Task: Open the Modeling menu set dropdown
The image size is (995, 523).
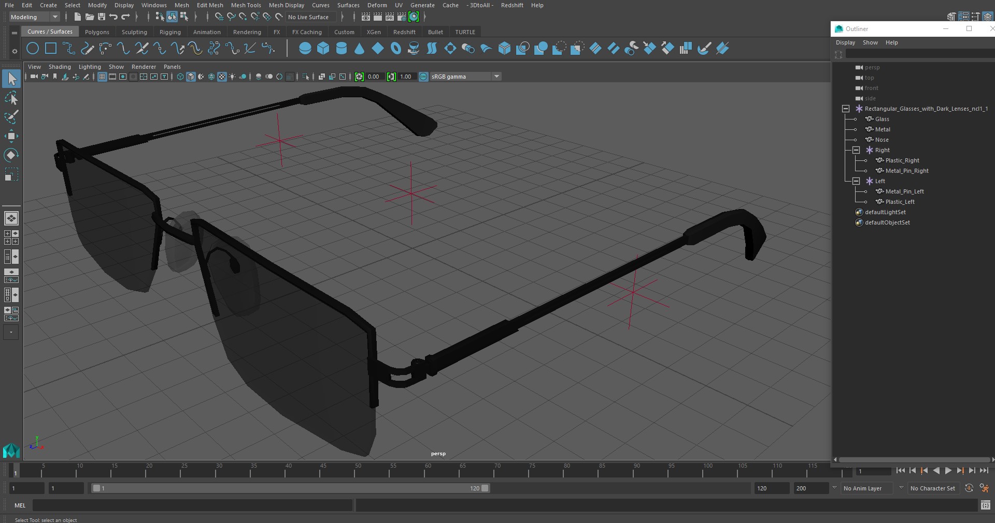Action: 34,17
